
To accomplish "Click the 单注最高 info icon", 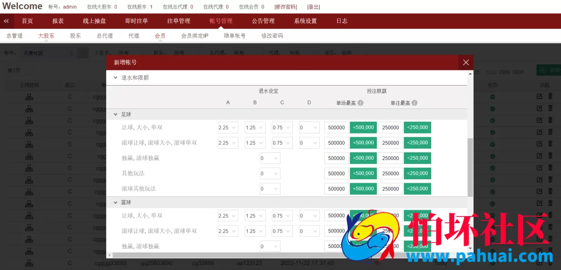I will point(414,103).
